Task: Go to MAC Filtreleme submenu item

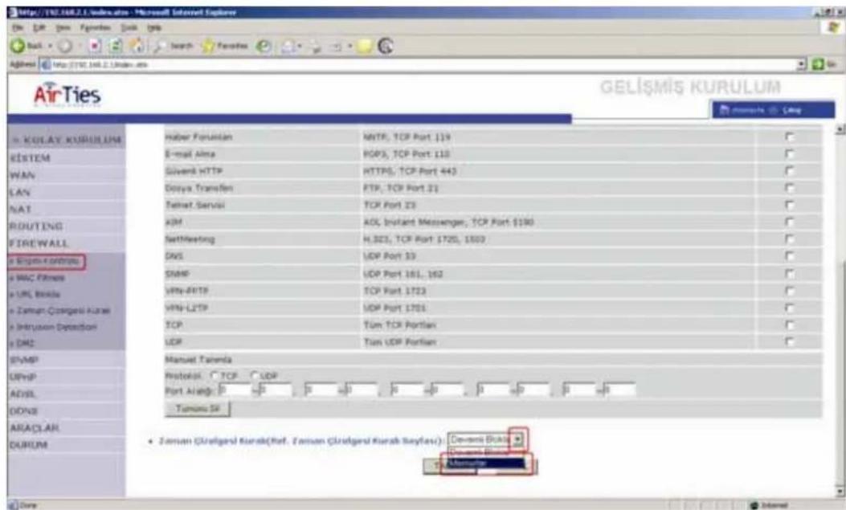Action: click(x=37, y=278)
